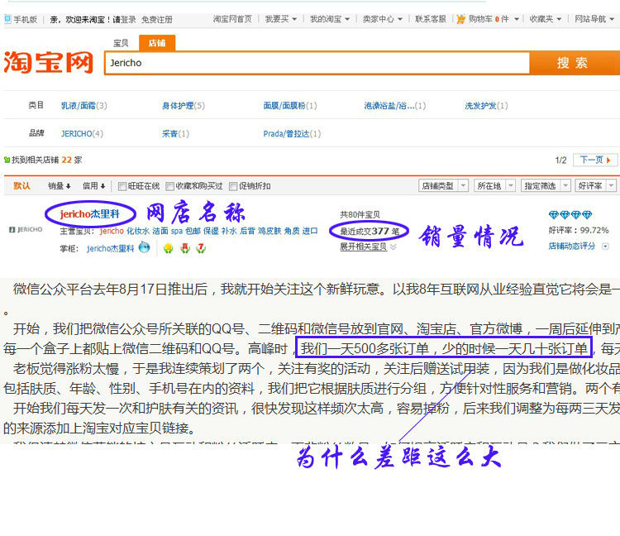Image resolution: width=620 pixels, height=536 pixels.
Task: Click the red consumer guarantee badge icon
Action: click(185, 248)
